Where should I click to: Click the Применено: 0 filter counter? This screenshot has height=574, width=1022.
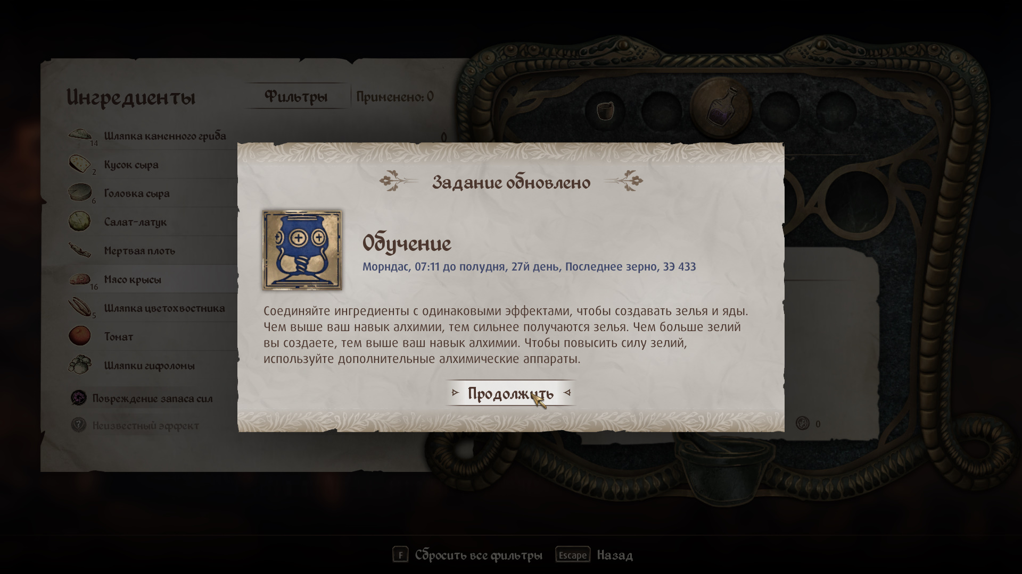[395, 97]
